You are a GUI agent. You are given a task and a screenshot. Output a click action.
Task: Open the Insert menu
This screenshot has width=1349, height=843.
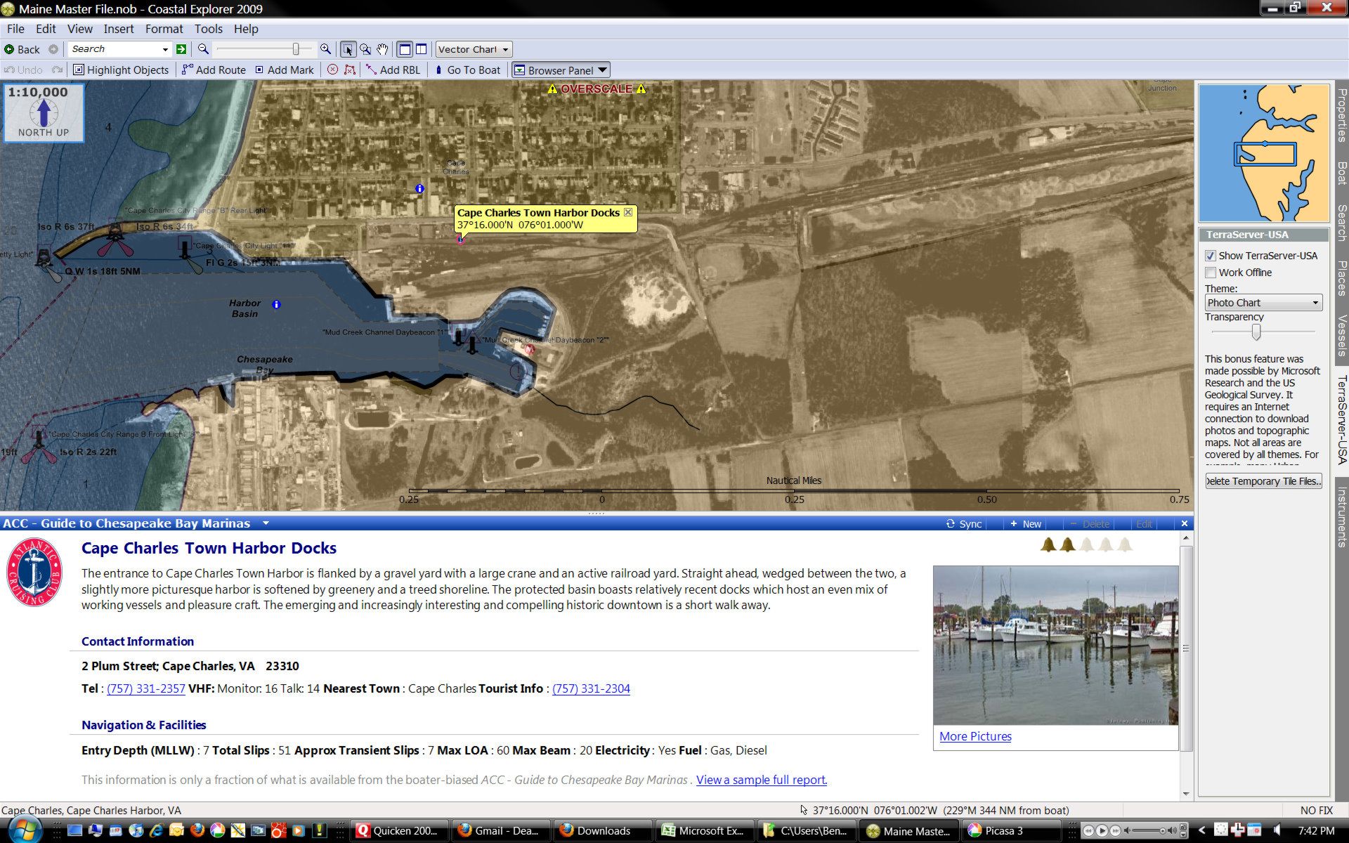(x=119, y=29)
